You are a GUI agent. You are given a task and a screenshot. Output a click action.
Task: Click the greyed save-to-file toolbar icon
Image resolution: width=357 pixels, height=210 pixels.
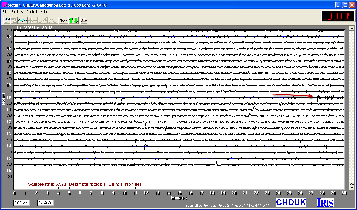tap(14, 20)
